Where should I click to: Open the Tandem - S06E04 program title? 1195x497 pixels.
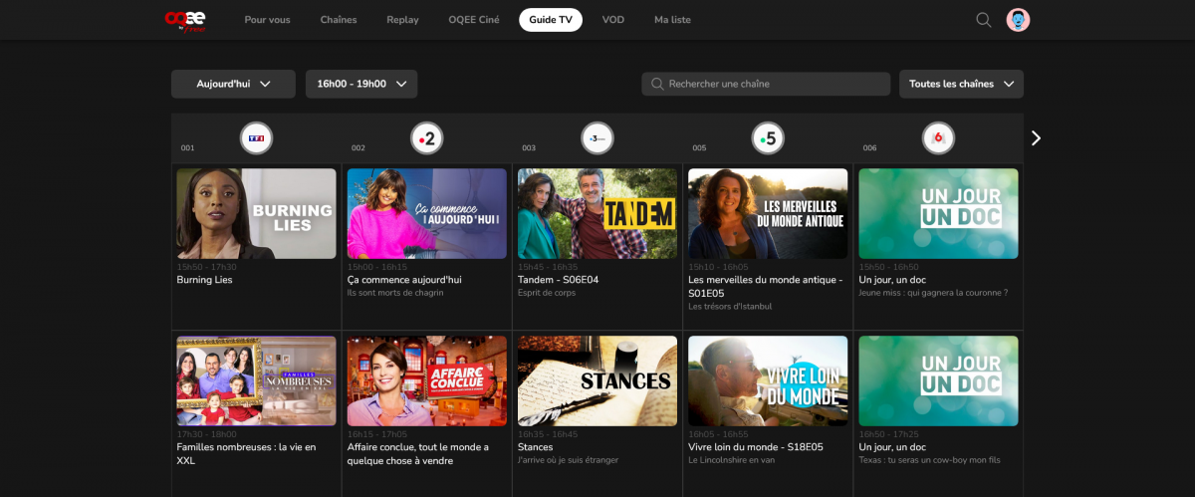(x=558, y=280)
